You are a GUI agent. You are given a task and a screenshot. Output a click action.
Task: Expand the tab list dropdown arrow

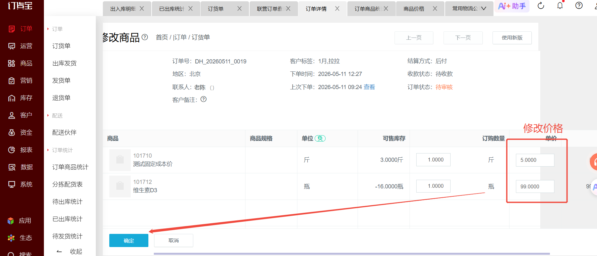point(484,9)
